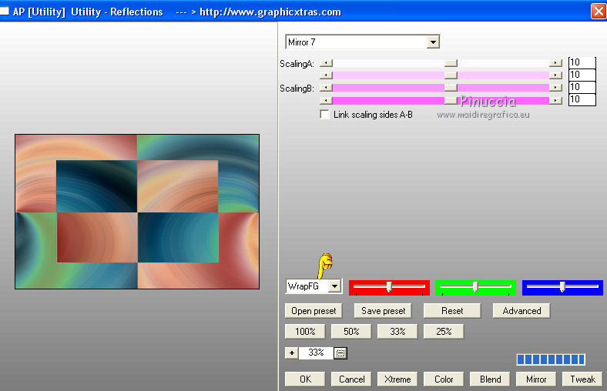The image size is (607, 391).
Task: Click left arrow of last ScalingB slider
Action: pos(327,101)
